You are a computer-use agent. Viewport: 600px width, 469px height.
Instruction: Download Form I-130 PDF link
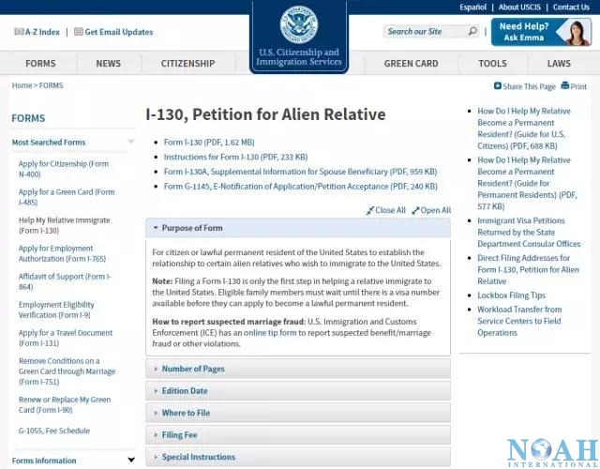[209, 143]
